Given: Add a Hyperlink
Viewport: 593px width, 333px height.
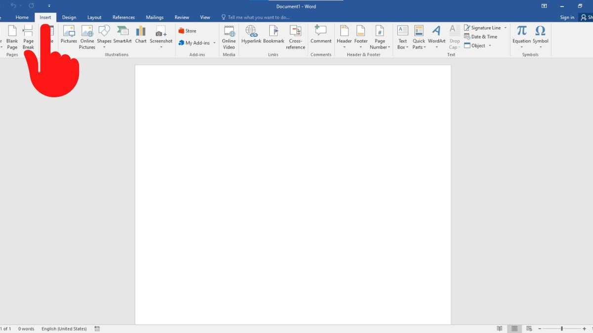Looking at the screenshot, I should (x=251, y=35).
